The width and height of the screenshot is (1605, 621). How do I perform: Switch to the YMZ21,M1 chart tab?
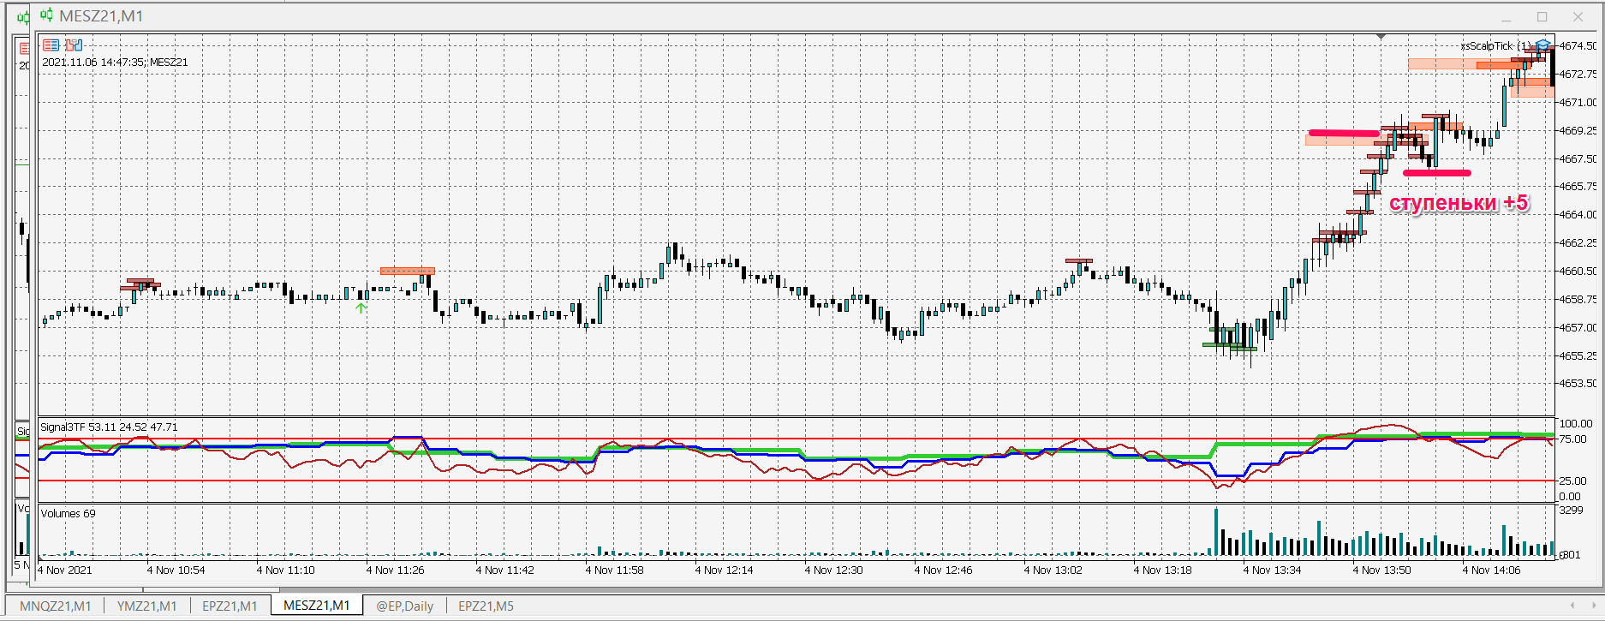(146, 606)
